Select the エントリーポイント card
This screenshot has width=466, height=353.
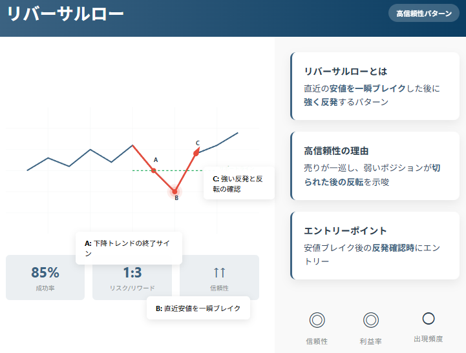[376, 245]
